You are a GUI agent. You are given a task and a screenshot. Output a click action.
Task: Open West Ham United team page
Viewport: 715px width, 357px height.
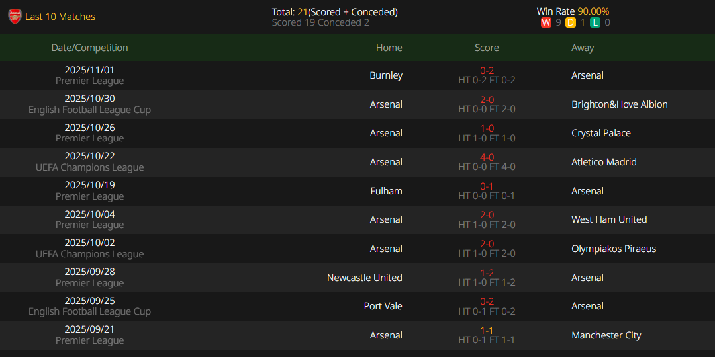[609, 219]
